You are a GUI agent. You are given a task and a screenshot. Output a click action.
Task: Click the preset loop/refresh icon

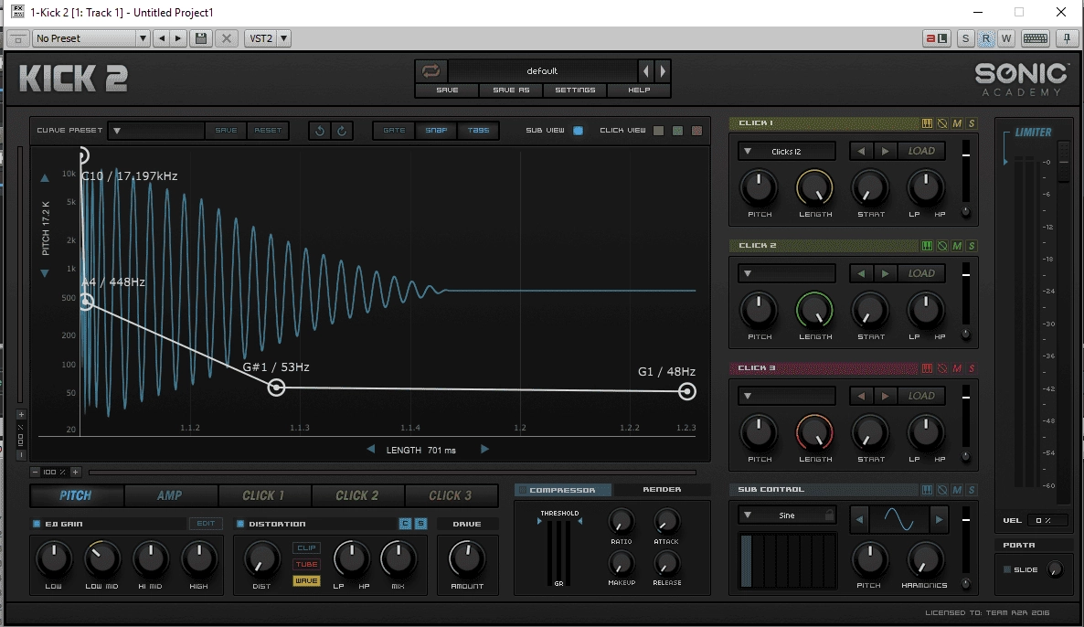(x=430, y=70)
